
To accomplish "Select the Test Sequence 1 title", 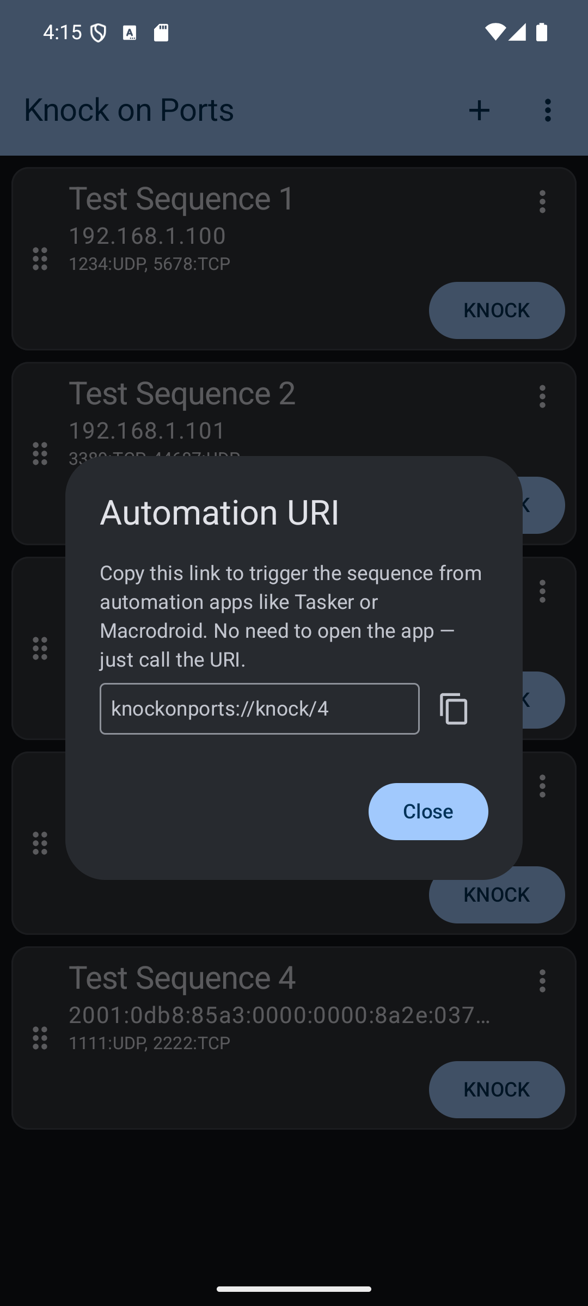I will click(181, 199).
